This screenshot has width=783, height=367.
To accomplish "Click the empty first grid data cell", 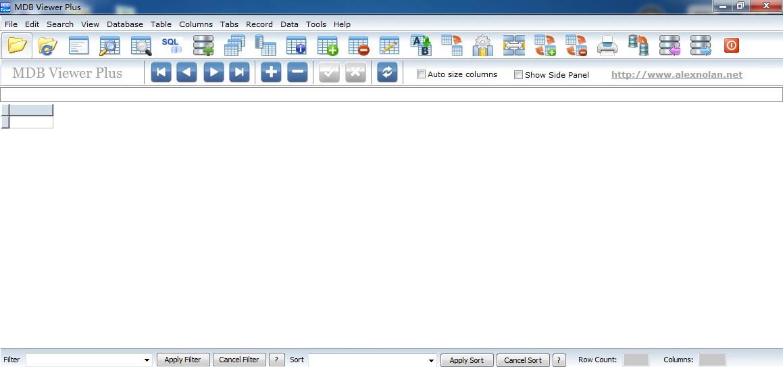I will (31, 122).
